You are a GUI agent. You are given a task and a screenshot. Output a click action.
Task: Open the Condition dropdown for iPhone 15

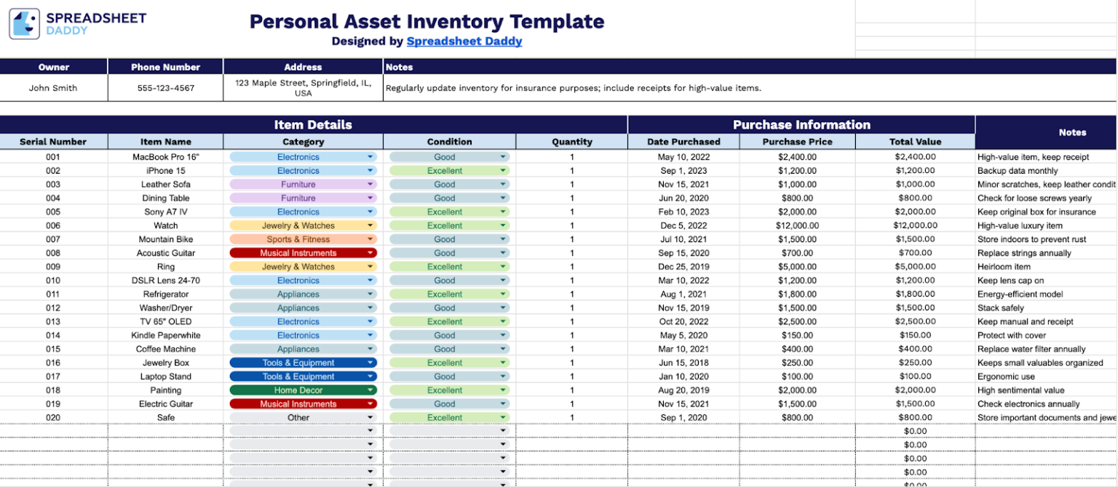point(504,170)
